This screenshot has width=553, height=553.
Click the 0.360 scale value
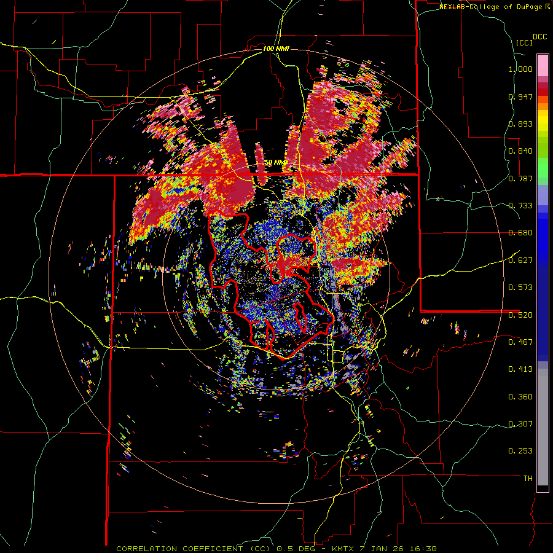[x=520, y=397]
